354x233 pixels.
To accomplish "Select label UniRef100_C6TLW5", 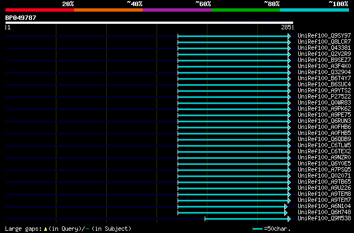I will pos(324,146).
